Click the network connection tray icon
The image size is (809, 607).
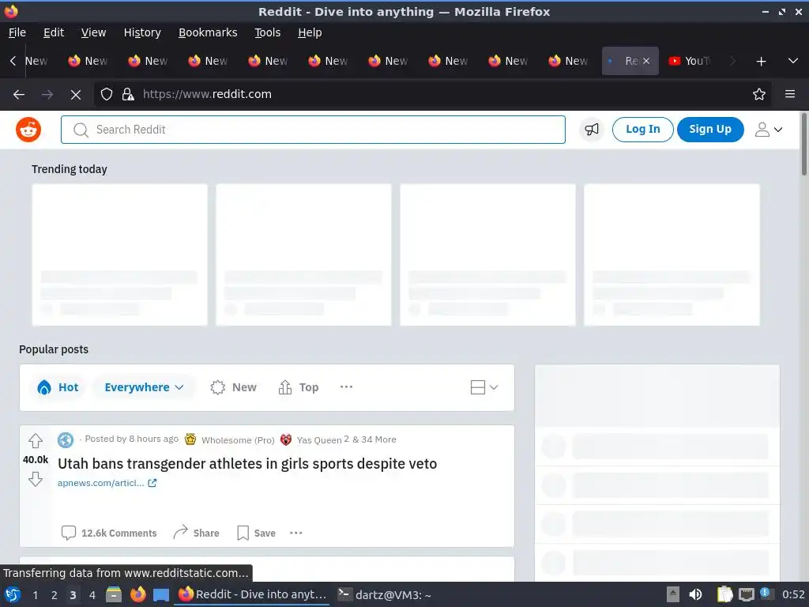(746, 594)
